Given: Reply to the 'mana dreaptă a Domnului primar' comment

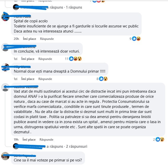Looking at the screenshot, I should pos(45,79).
